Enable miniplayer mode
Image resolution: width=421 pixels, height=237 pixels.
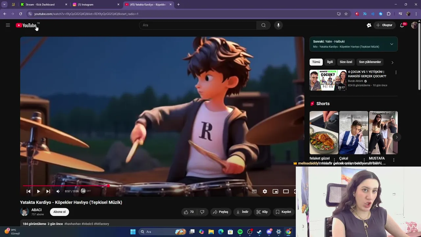point(275,191)
